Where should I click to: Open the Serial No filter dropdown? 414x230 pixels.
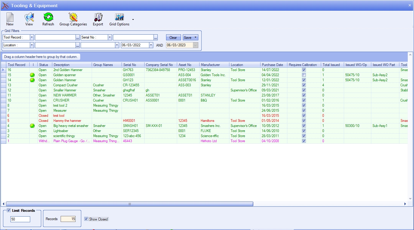click(x=110, y=37)
